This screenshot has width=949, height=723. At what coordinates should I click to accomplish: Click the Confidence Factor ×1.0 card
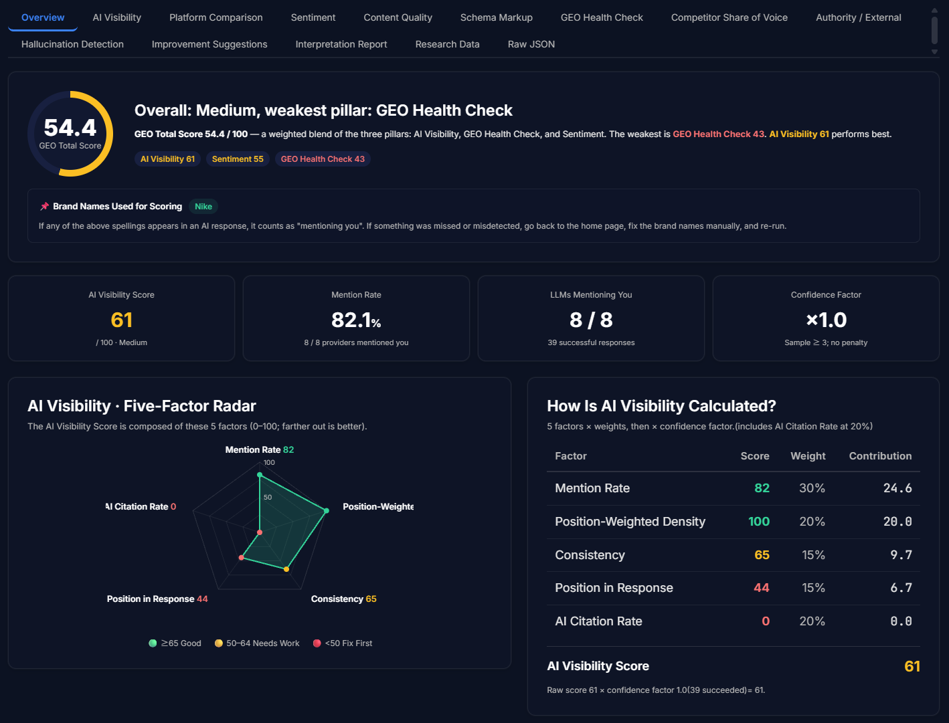click(x=826, y=318)
